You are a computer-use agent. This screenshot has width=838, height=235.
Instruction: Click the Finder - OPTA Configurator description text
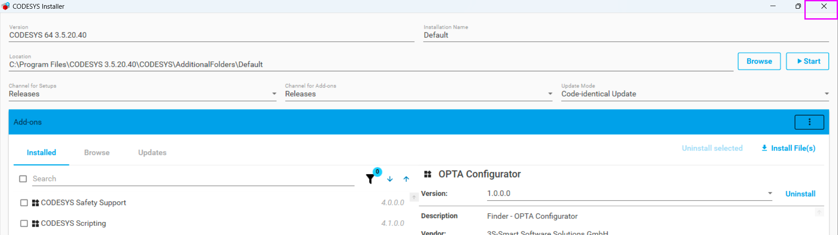[532, 216]
